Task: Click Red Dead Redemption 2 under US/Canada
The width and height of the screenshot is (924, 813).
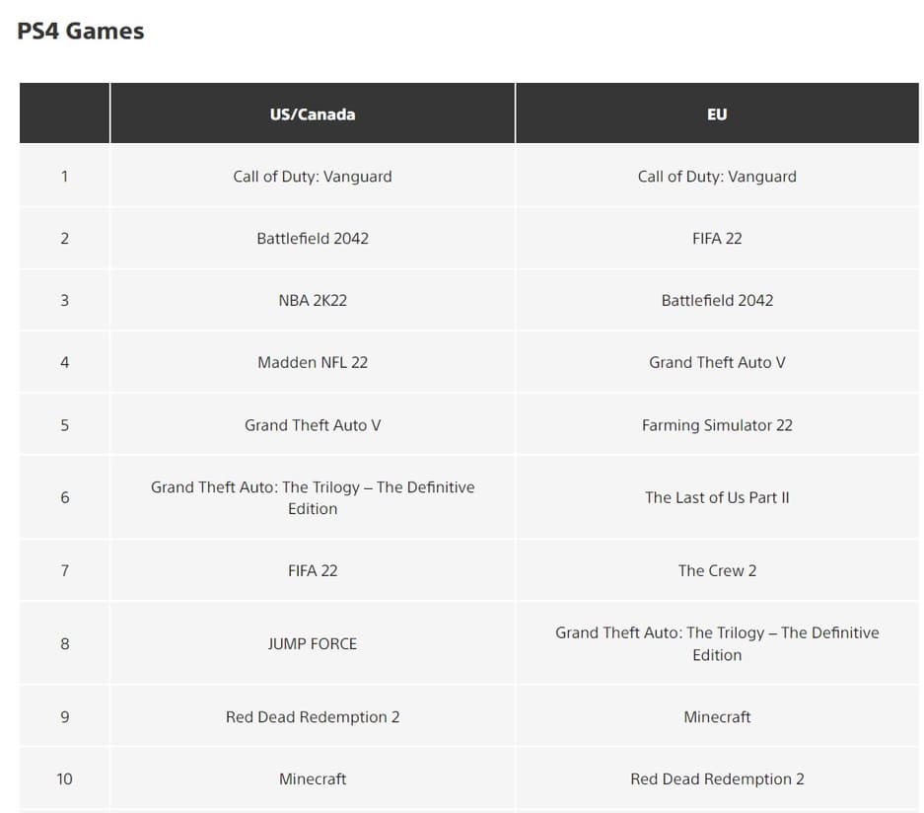Action: point(313,717)
